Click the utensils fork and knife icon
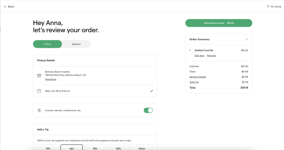Image resolution: width=284 pixels, height=150 pixels. [39, 110]
